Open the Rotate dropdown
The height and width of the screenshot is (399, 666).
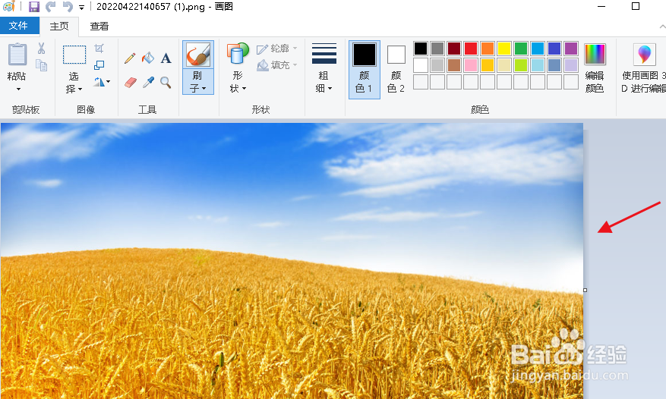click(102, 81)
